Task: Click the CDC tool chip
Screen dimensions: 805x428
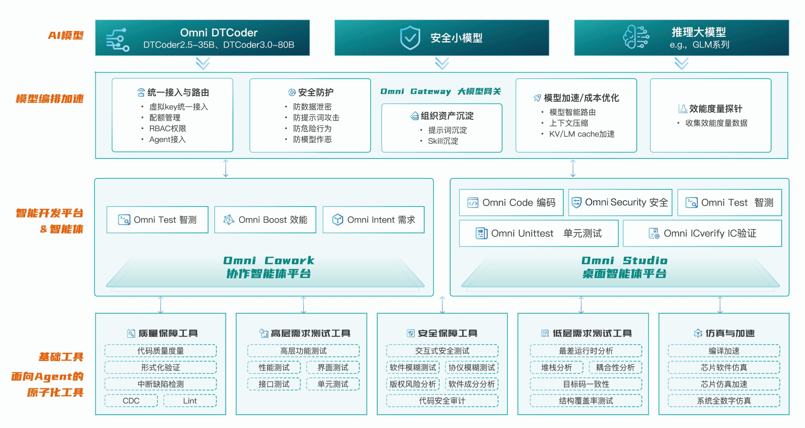Action: tap(131, 401)
